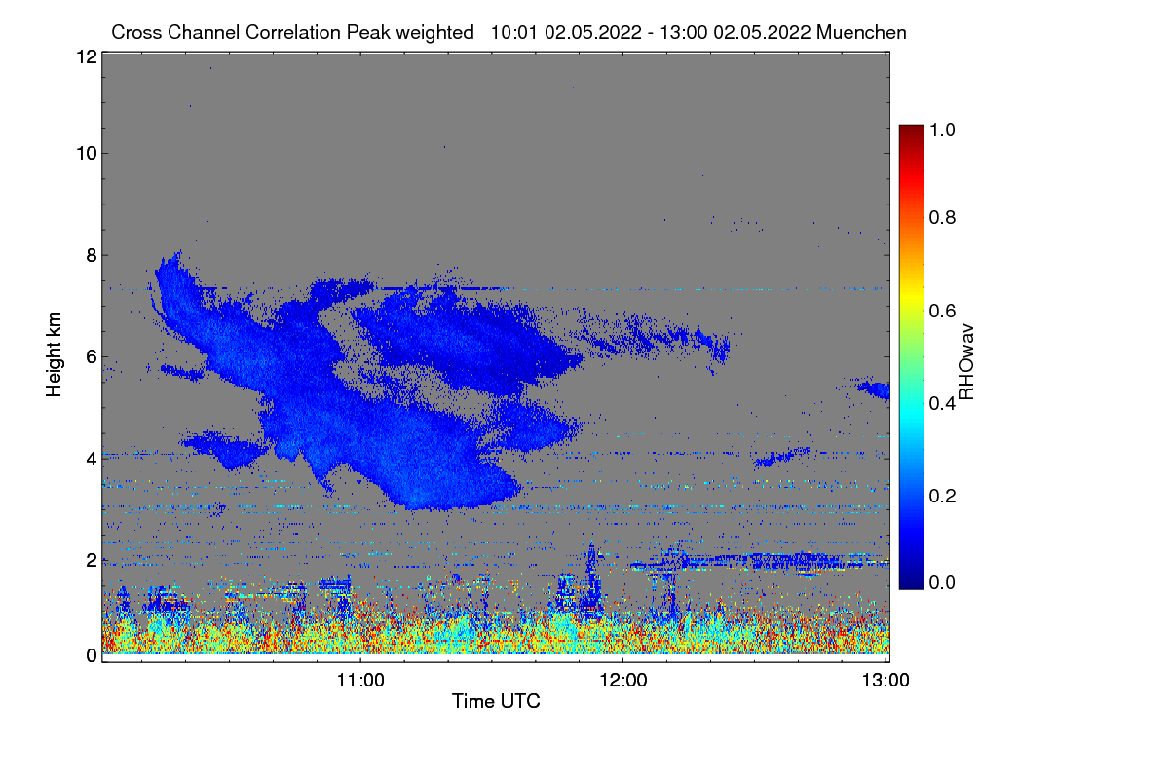The height and width of the screenshot is (779, 1169).
Task: Click the 12:00 time tick label
Action: pyautogui.click(x=622, y=679)
